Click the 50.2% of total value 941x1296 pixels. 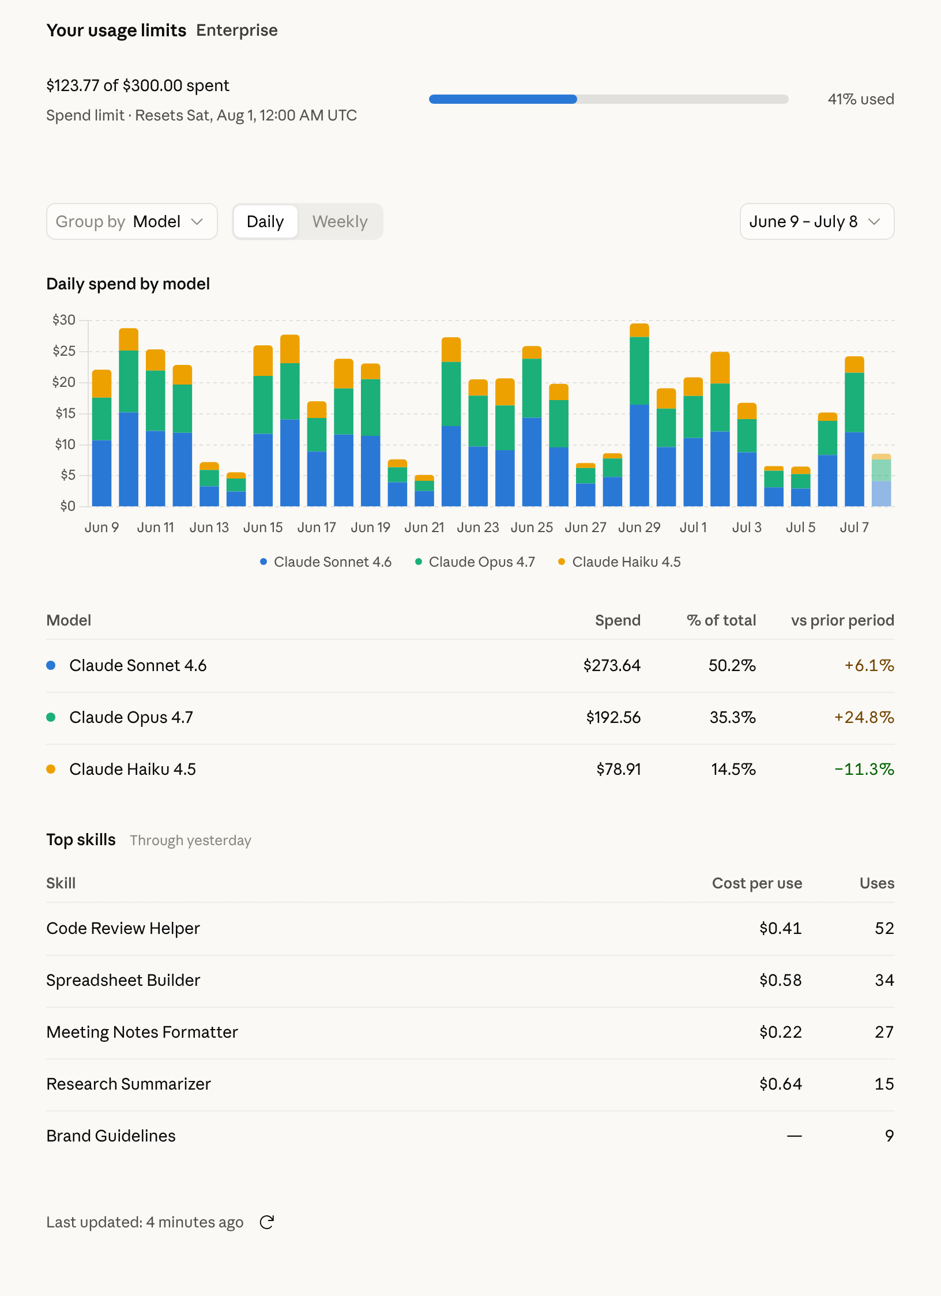coord(732,665)
